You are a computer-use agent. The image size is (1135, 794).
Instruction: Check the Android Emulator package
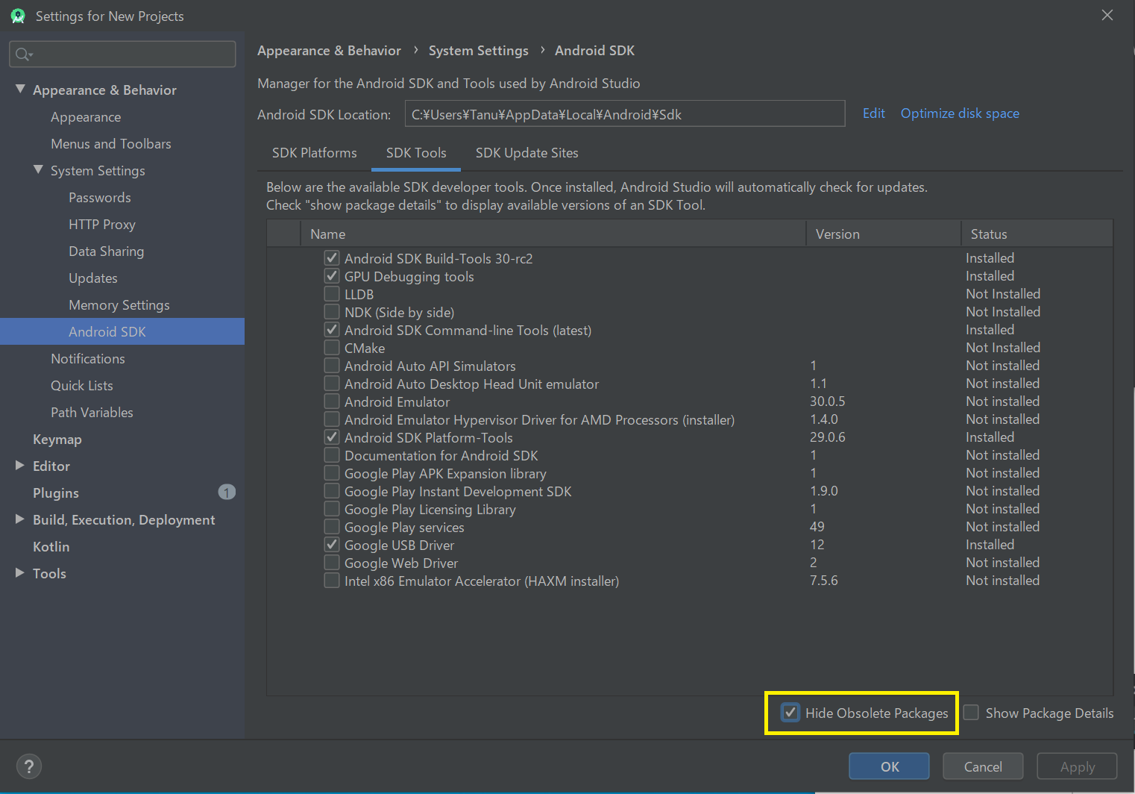[332, 401]
